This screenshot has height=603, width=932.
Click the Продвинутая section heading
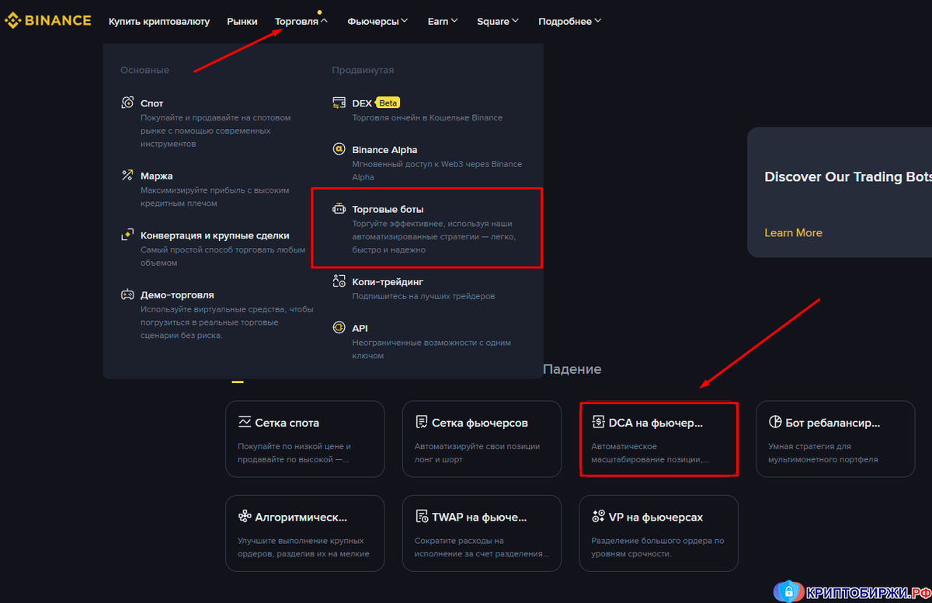[x=363, y=70]
